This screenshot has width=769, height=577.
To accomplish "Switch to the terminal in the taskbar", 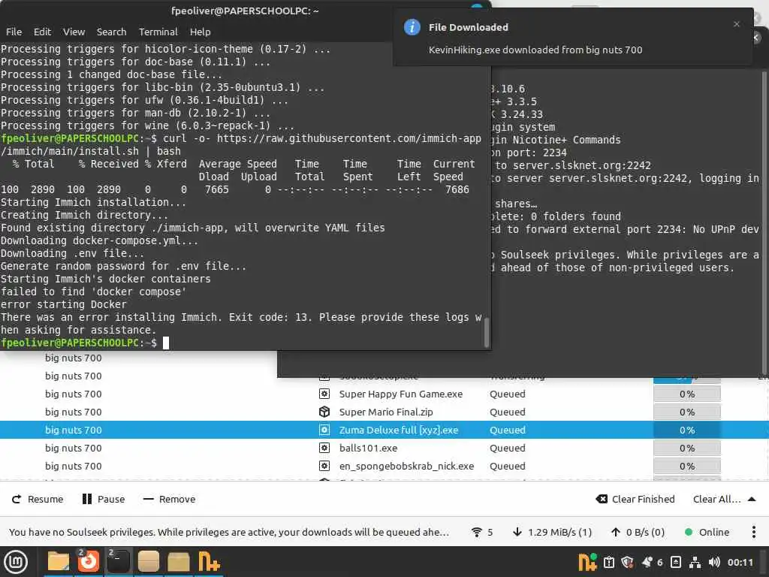I will pyautogui.click(x=118, y=562).
